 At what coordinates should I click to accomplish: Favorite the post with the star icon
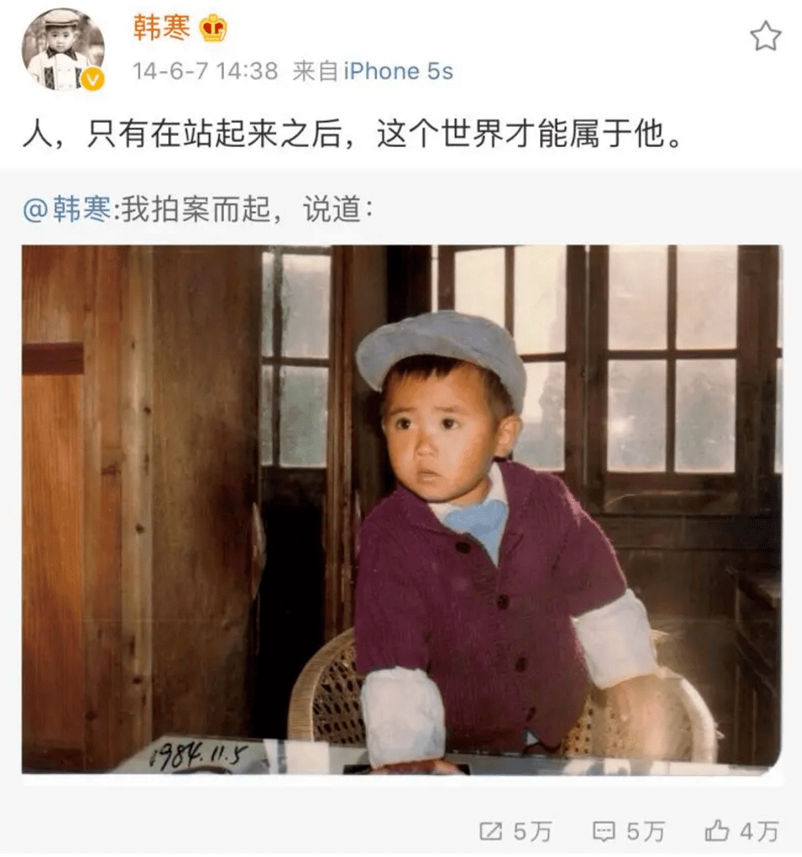click(765, 36)
